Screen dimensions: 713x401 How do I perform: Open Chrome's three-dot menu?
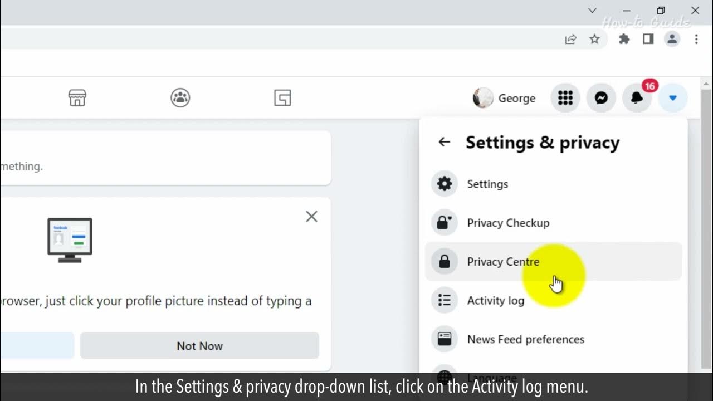[696, 39]
